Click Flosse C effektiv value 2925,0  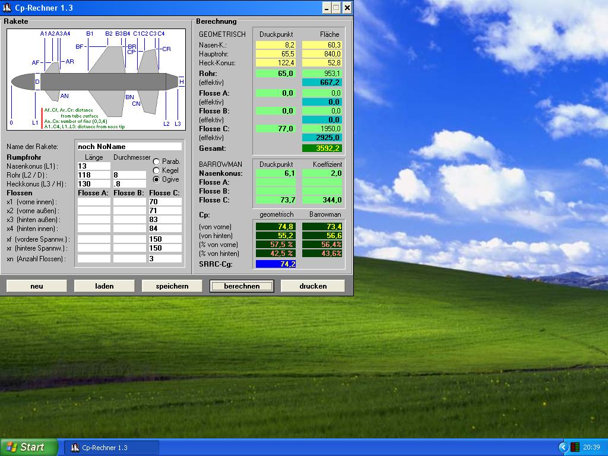[322, 137]
